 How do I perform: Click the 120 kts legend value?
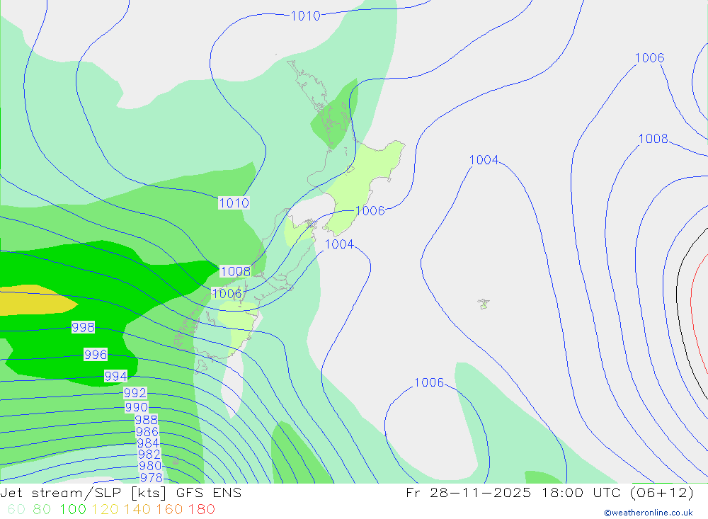(x=105, y=509)
